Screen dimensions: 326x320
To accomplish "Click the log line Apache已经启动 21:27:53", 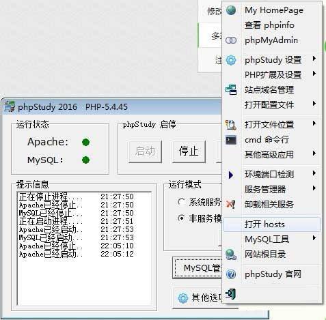I will 77,229.
